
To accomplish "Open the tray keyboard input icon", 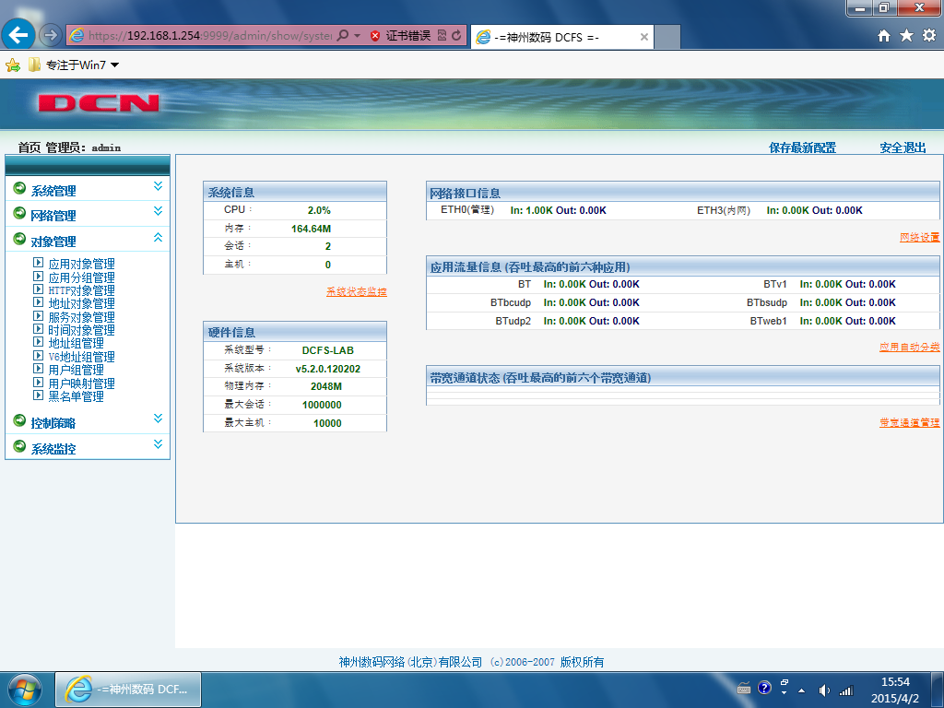I will 744,689.
